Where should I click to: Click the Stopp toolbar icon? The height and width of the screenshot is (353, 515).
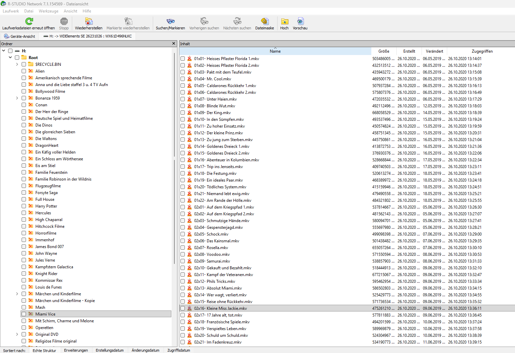click(64, 21)
